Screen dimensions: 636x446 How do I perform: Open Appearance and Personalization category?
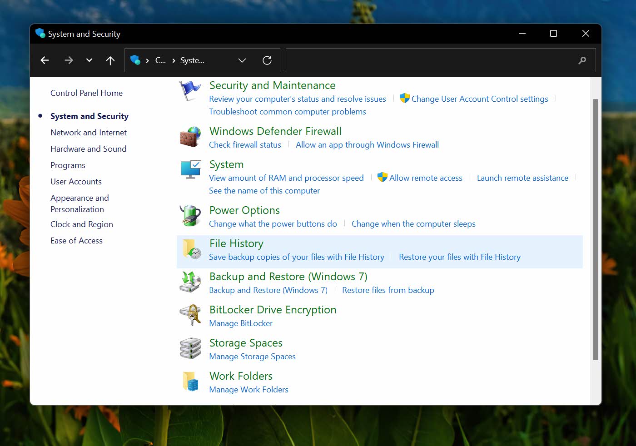click(x=79, y=203)
